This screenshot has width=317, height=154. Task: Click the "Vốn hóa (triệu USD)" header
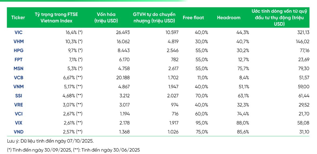[x=106, y=18]
